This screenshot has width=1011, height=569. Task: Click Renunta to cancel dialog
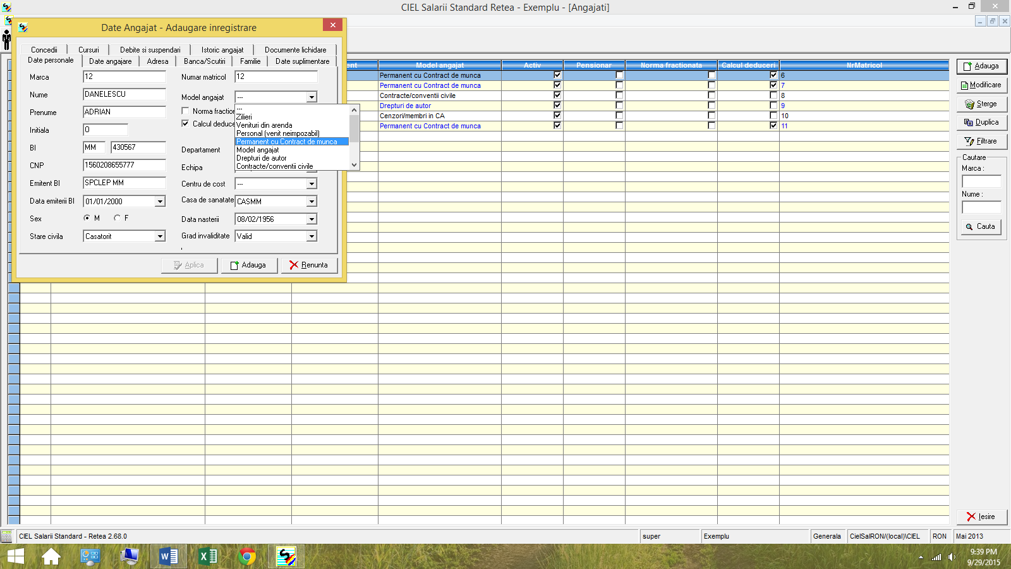pyautogui.click(x=309, y=265)
